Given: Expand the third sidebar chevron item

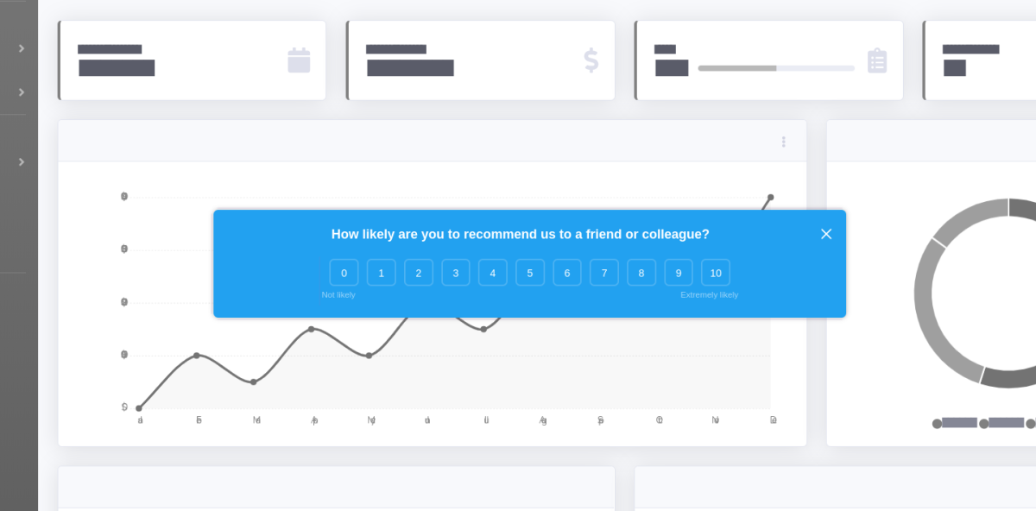Looking at the screenshot, I should [x=22, y=162].
